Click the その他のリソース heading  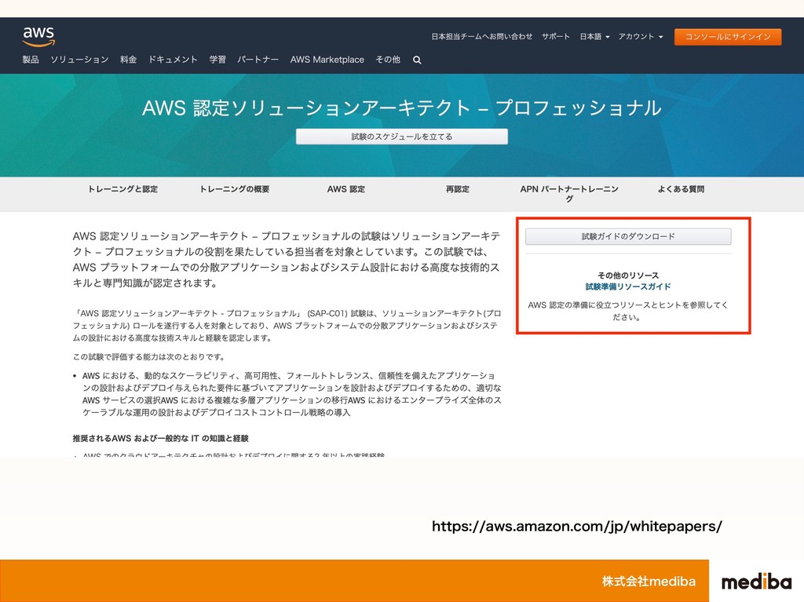628,275
